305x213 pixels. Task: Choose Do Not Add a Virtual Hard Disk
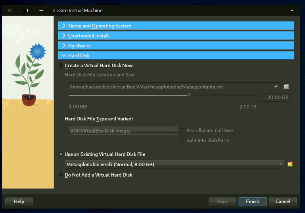pyautogui.click(x=61, y=175)
